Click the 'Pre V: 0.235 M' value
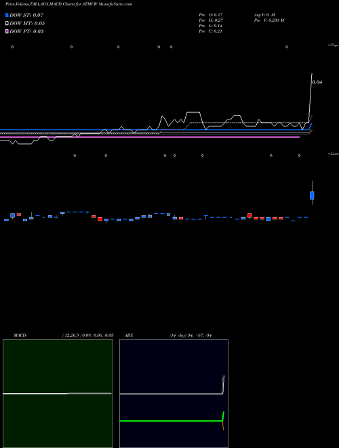Image resolution: width=339 pixels, height=448 pixels. point(269,20)
